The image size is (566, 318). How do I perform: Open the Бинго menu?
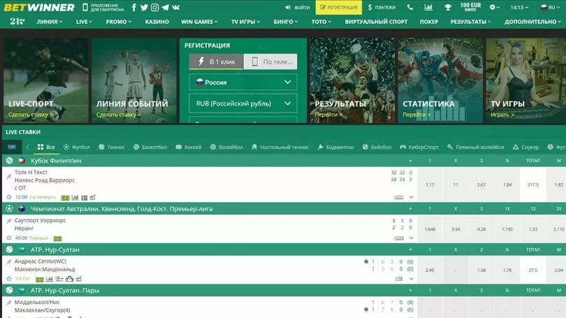click(285, 22)
